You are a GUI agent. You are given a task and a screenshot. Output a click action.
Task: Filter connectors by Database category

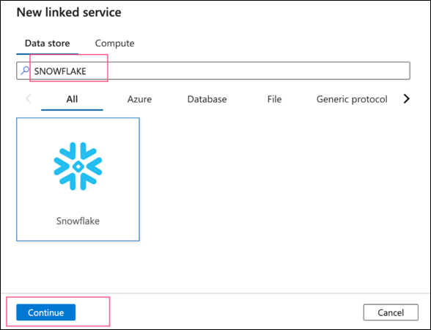(207, 99)
